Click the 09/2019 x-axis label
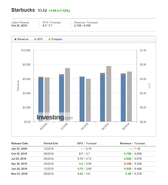This screenshot has width=168, height=185. click(x=126, y=126)
